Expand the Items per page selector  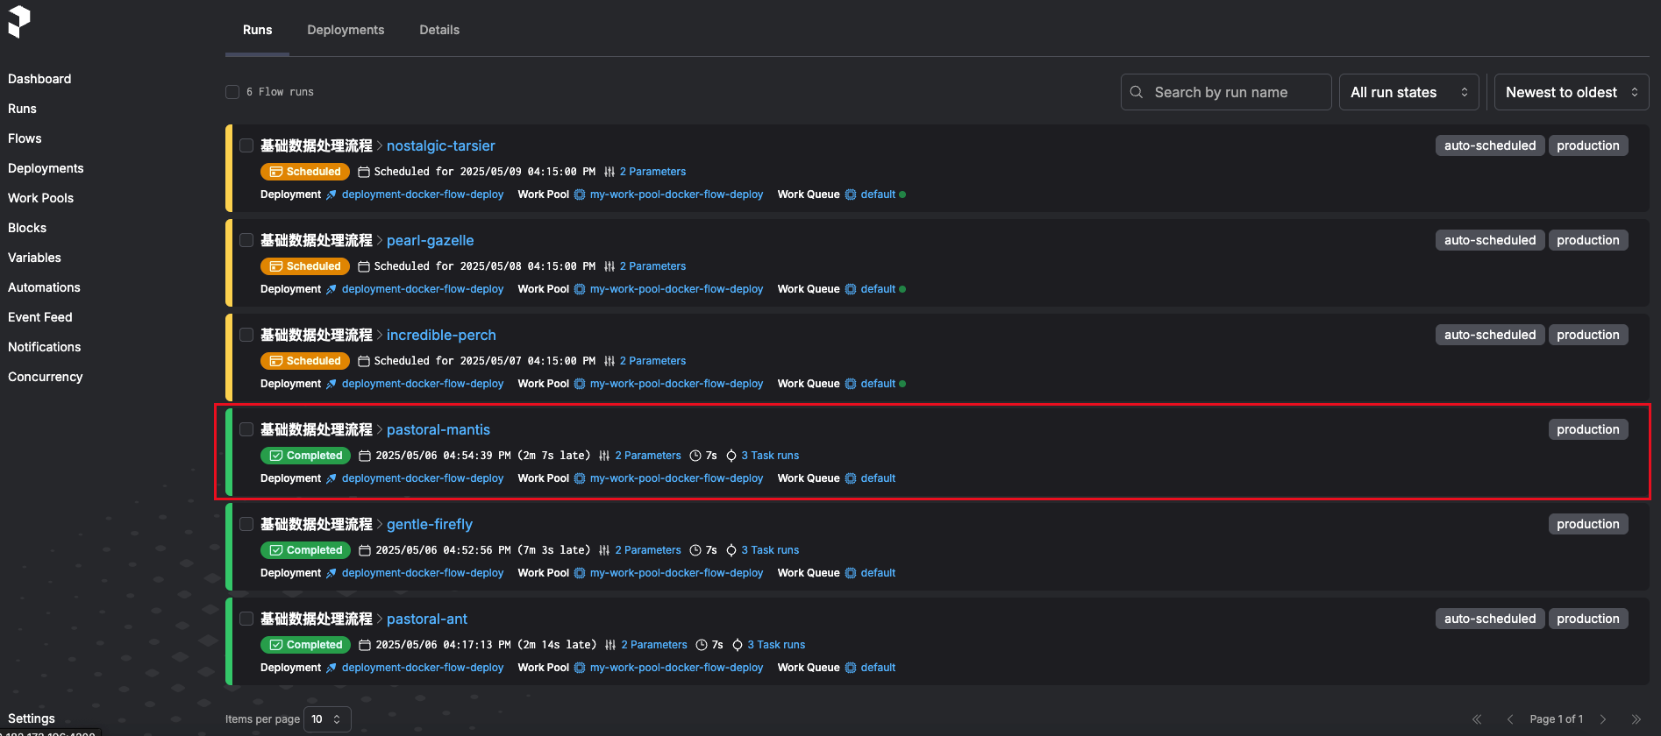327,719
